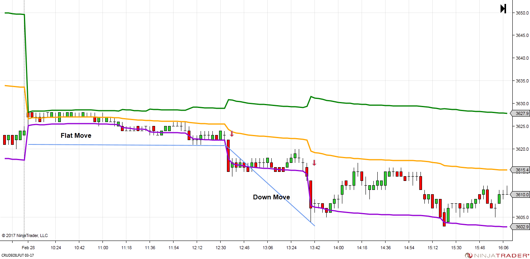Click the 10:24 time axis label
The width and height of the screenshot is (530, 259).
pyautogui.click(x=55, y=248)
